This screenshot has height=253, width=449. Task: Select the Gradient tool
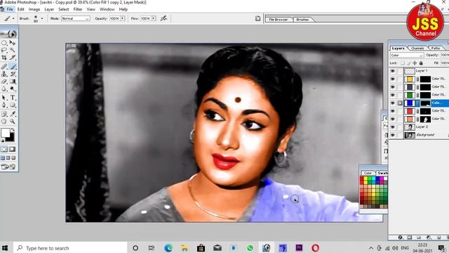click(13, 82)
